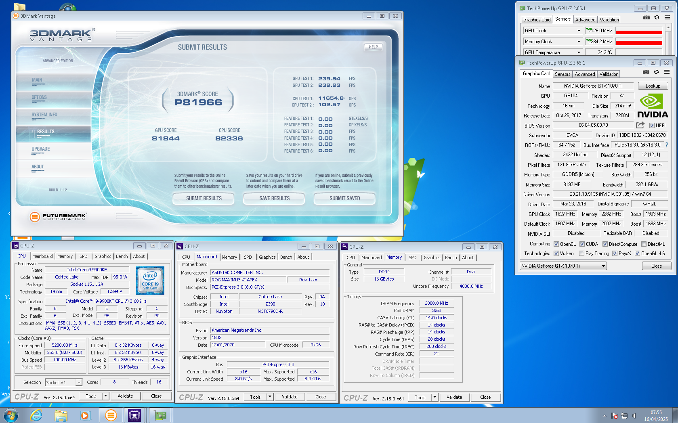The height and width of the screenshot is (423, 678).
Task: Toggle the CUDA checkbox
Action: pyautogui.click(x=582, y=244)
